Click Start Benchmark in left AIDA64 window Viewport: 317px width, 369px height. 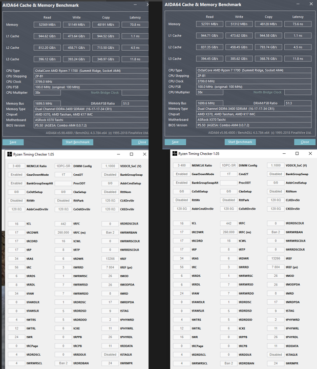(x=78, y=142)
